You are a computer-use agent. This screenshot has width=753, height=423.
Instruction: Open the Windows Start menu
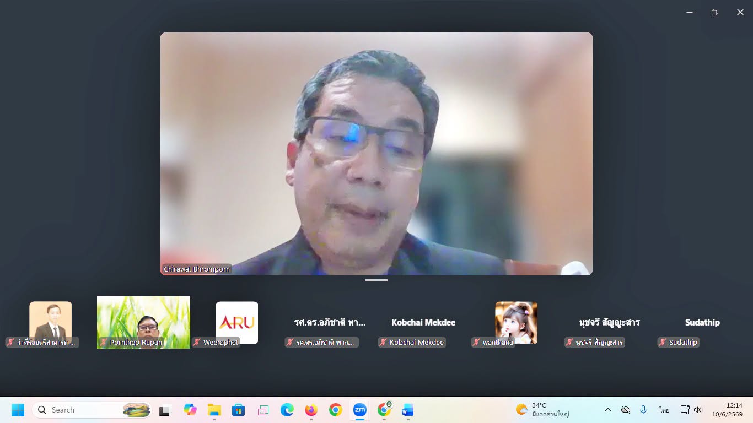coord(18,410)
